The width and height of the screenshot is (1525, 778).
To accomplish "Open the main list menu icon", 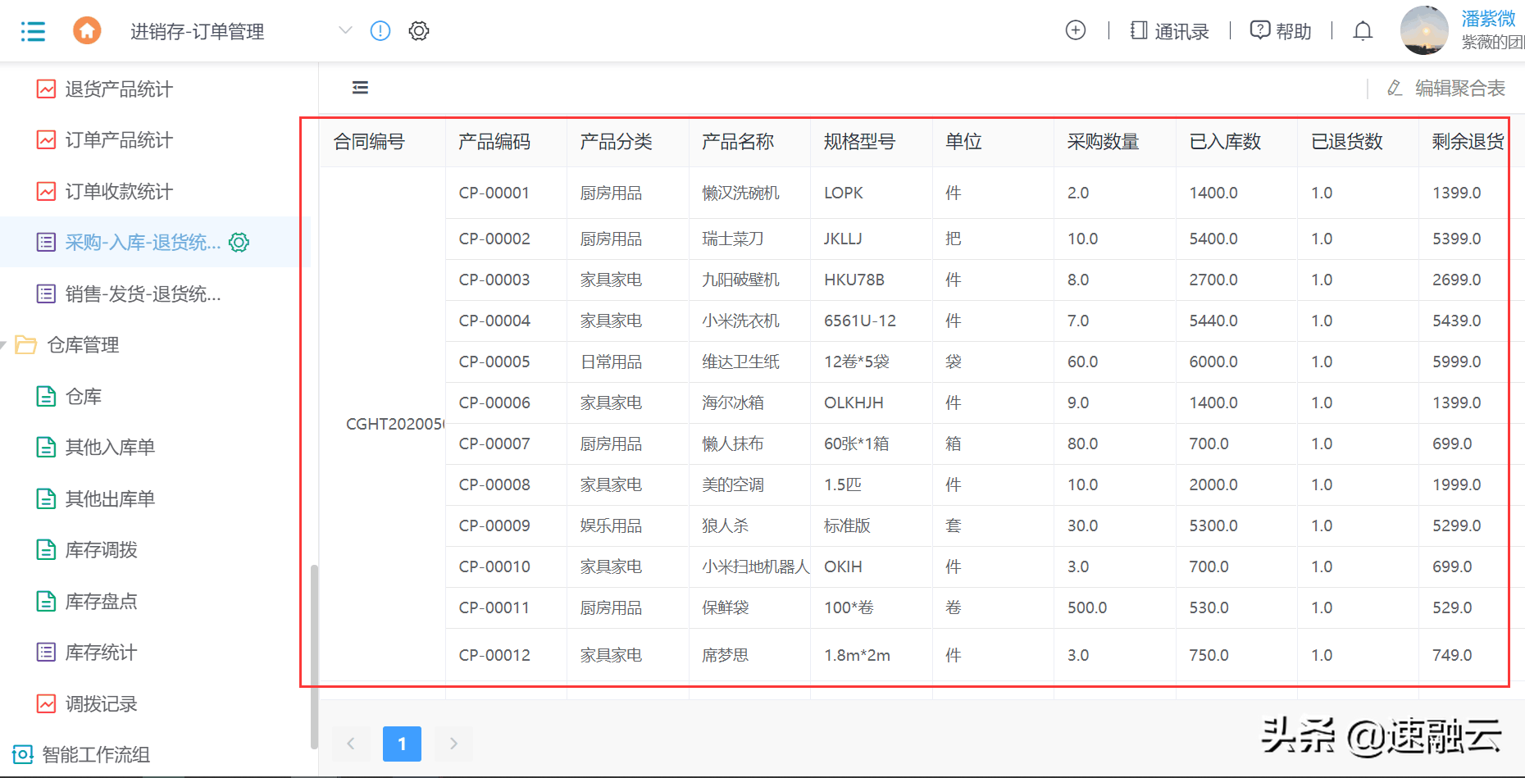I will pyautogui.click(x=33, y=31).
